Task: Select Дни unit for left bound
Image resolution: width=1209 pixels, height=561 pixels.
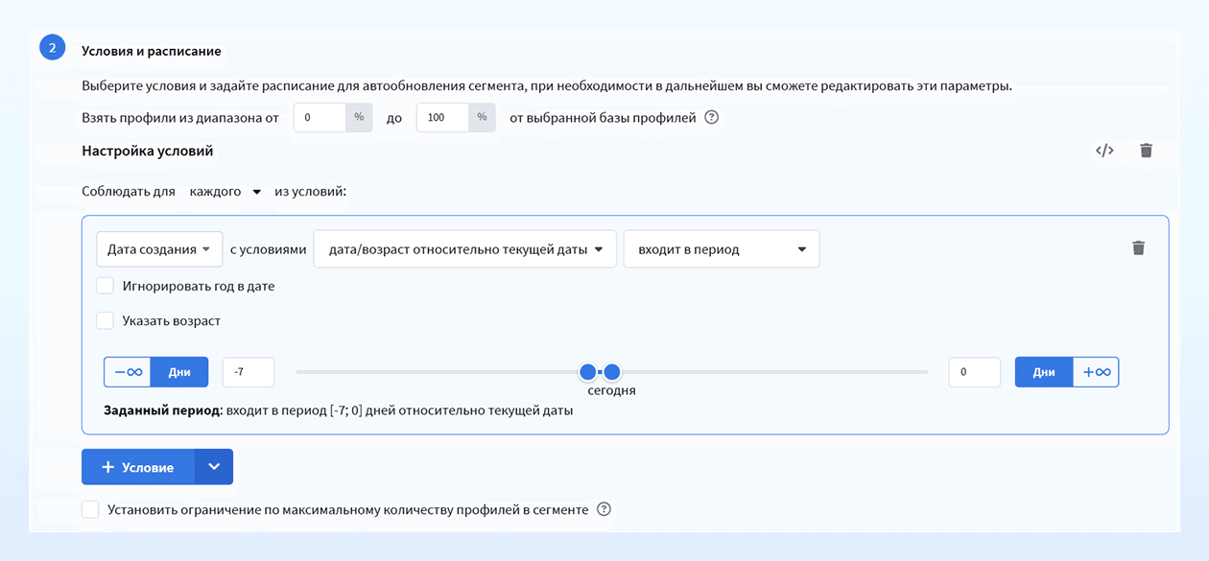Action: point(179,372)
